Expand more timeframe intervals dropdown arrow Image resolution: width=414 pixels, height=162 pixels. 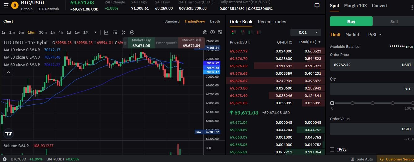pyautogui.click(x=95, y=32)
